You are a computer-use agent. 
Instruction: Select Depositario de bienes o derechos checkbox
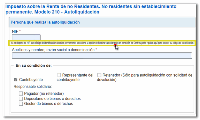(21, 99)
